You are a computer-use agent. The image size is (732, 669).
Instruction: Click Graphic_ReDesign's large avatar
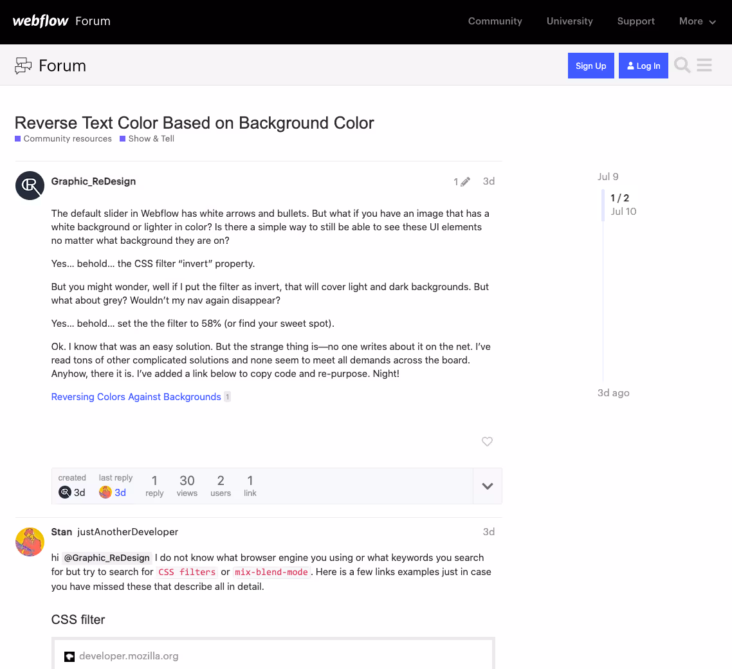[x=30, y=185]
